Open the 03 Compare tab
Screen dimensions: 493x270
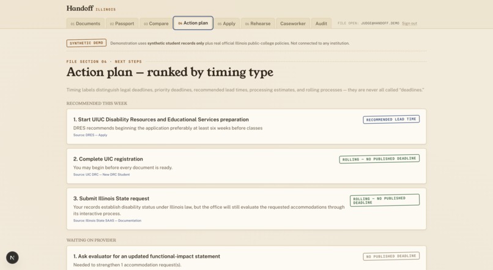(x=156, y=24)
